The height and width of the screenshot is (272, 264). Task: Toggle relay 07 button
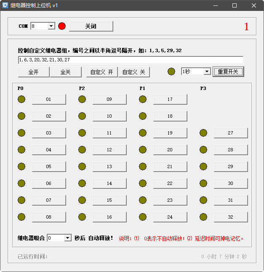(x=49, y=201)
